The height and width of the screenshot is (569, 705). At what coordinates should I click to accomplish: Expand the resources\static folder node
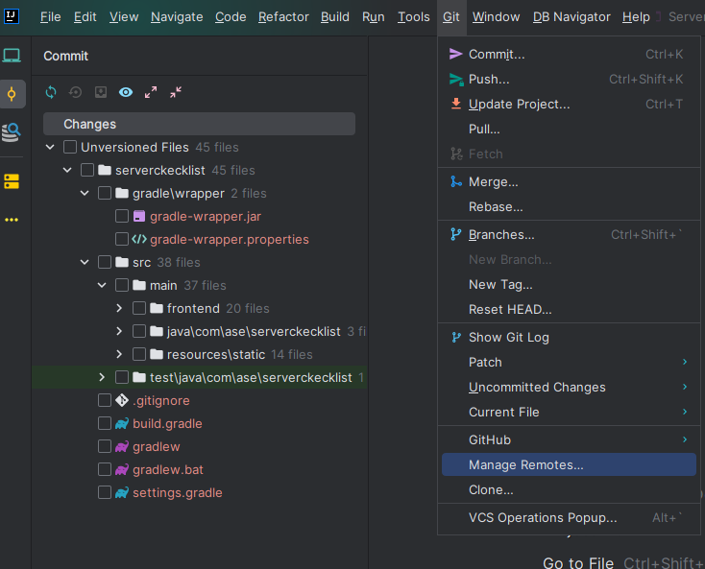[x=119, y=354]
